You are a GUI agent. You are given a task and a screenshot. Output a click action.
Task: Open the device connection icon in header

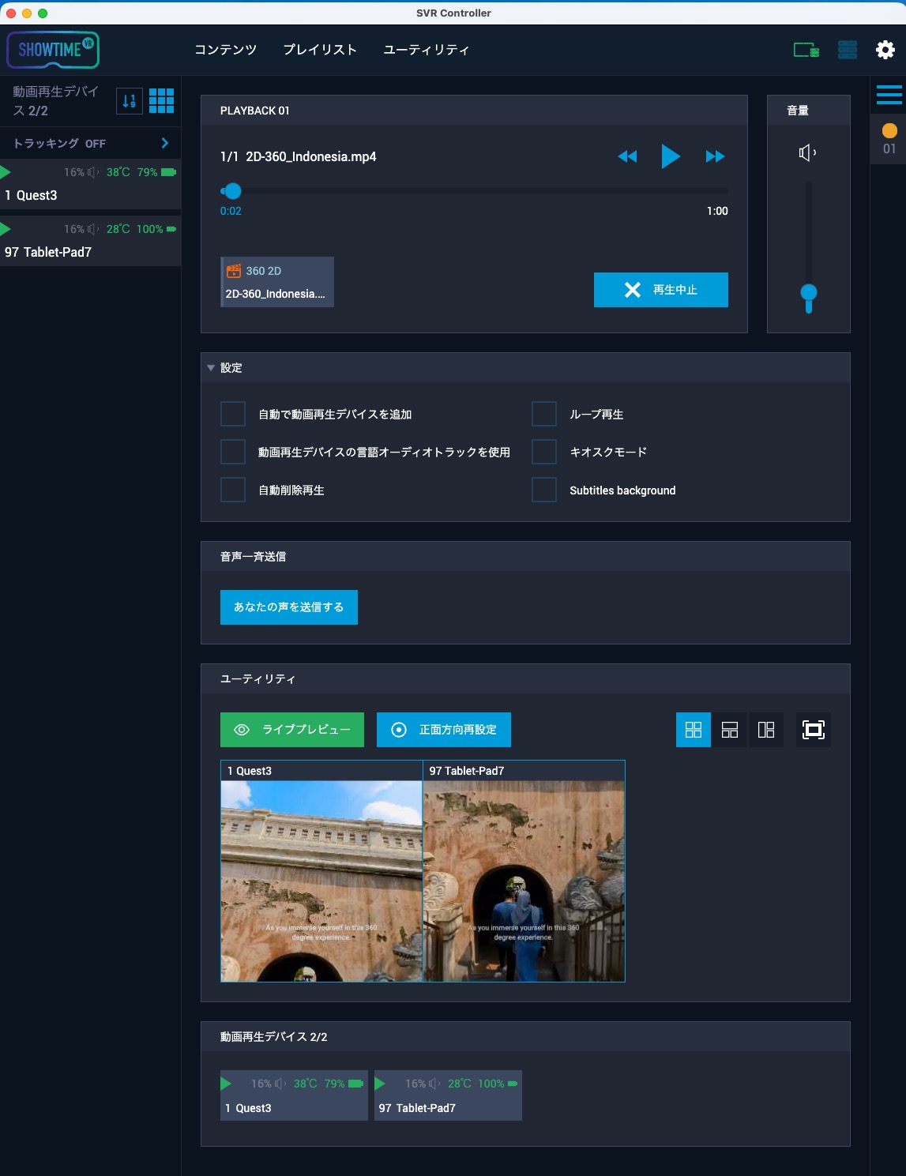pyautogui.click(x=806, y=50)
